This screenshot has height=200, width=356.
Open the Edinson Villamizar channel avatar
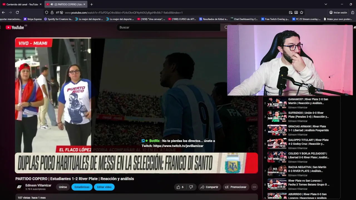[x=19, y=187]
